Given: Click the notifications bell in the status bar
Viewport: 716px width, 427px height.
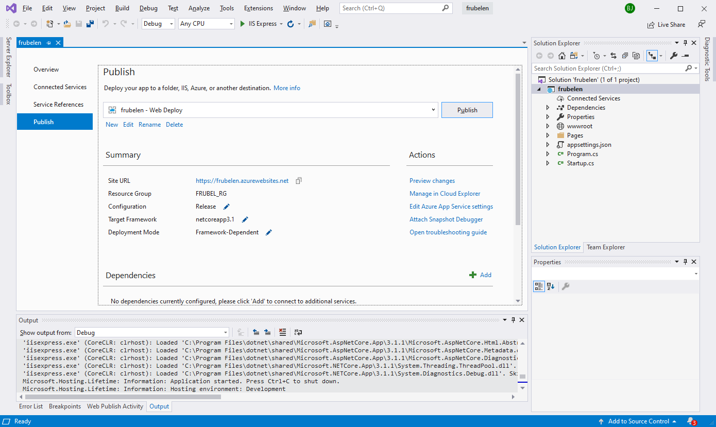Looking at the screenshot, I should [690, 421].
